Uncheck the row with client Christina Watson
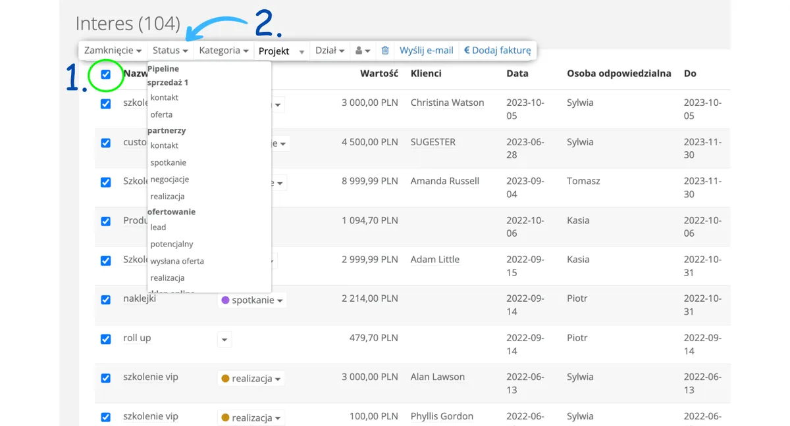The width and height of the screenshot is (790, 426). [105, 104]
